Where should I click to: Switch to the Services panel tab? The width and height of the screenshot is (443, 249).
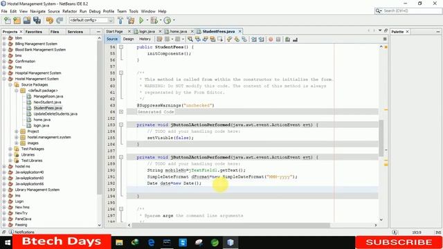75,32
